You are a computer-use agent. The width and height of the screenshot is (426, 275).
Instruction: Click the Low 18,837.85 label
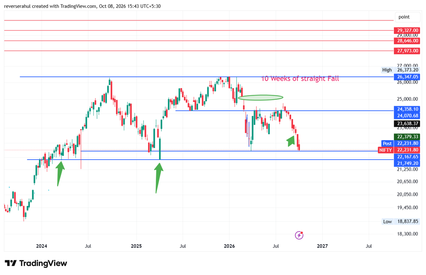coord(401,222)
